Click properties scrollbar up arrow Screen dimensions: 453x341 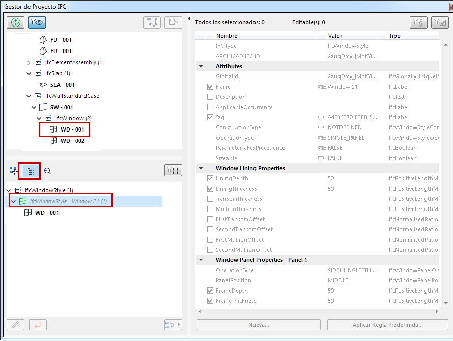tap(446, 45)
